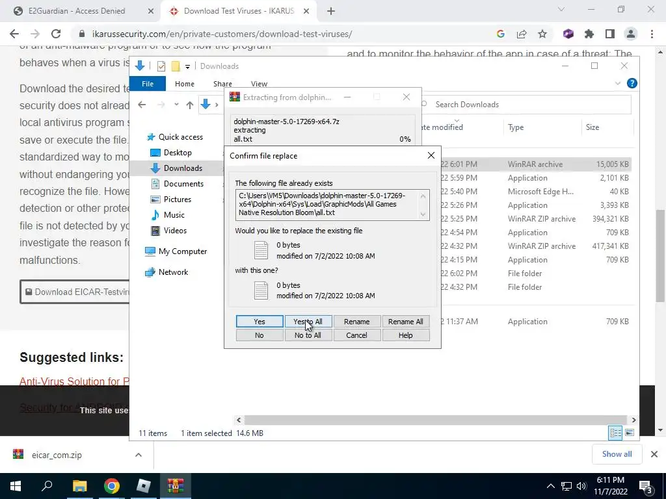The width and height of the screenshot is (666, 499).
Task: Share this page via address bar icon
Action: (522, 34)
